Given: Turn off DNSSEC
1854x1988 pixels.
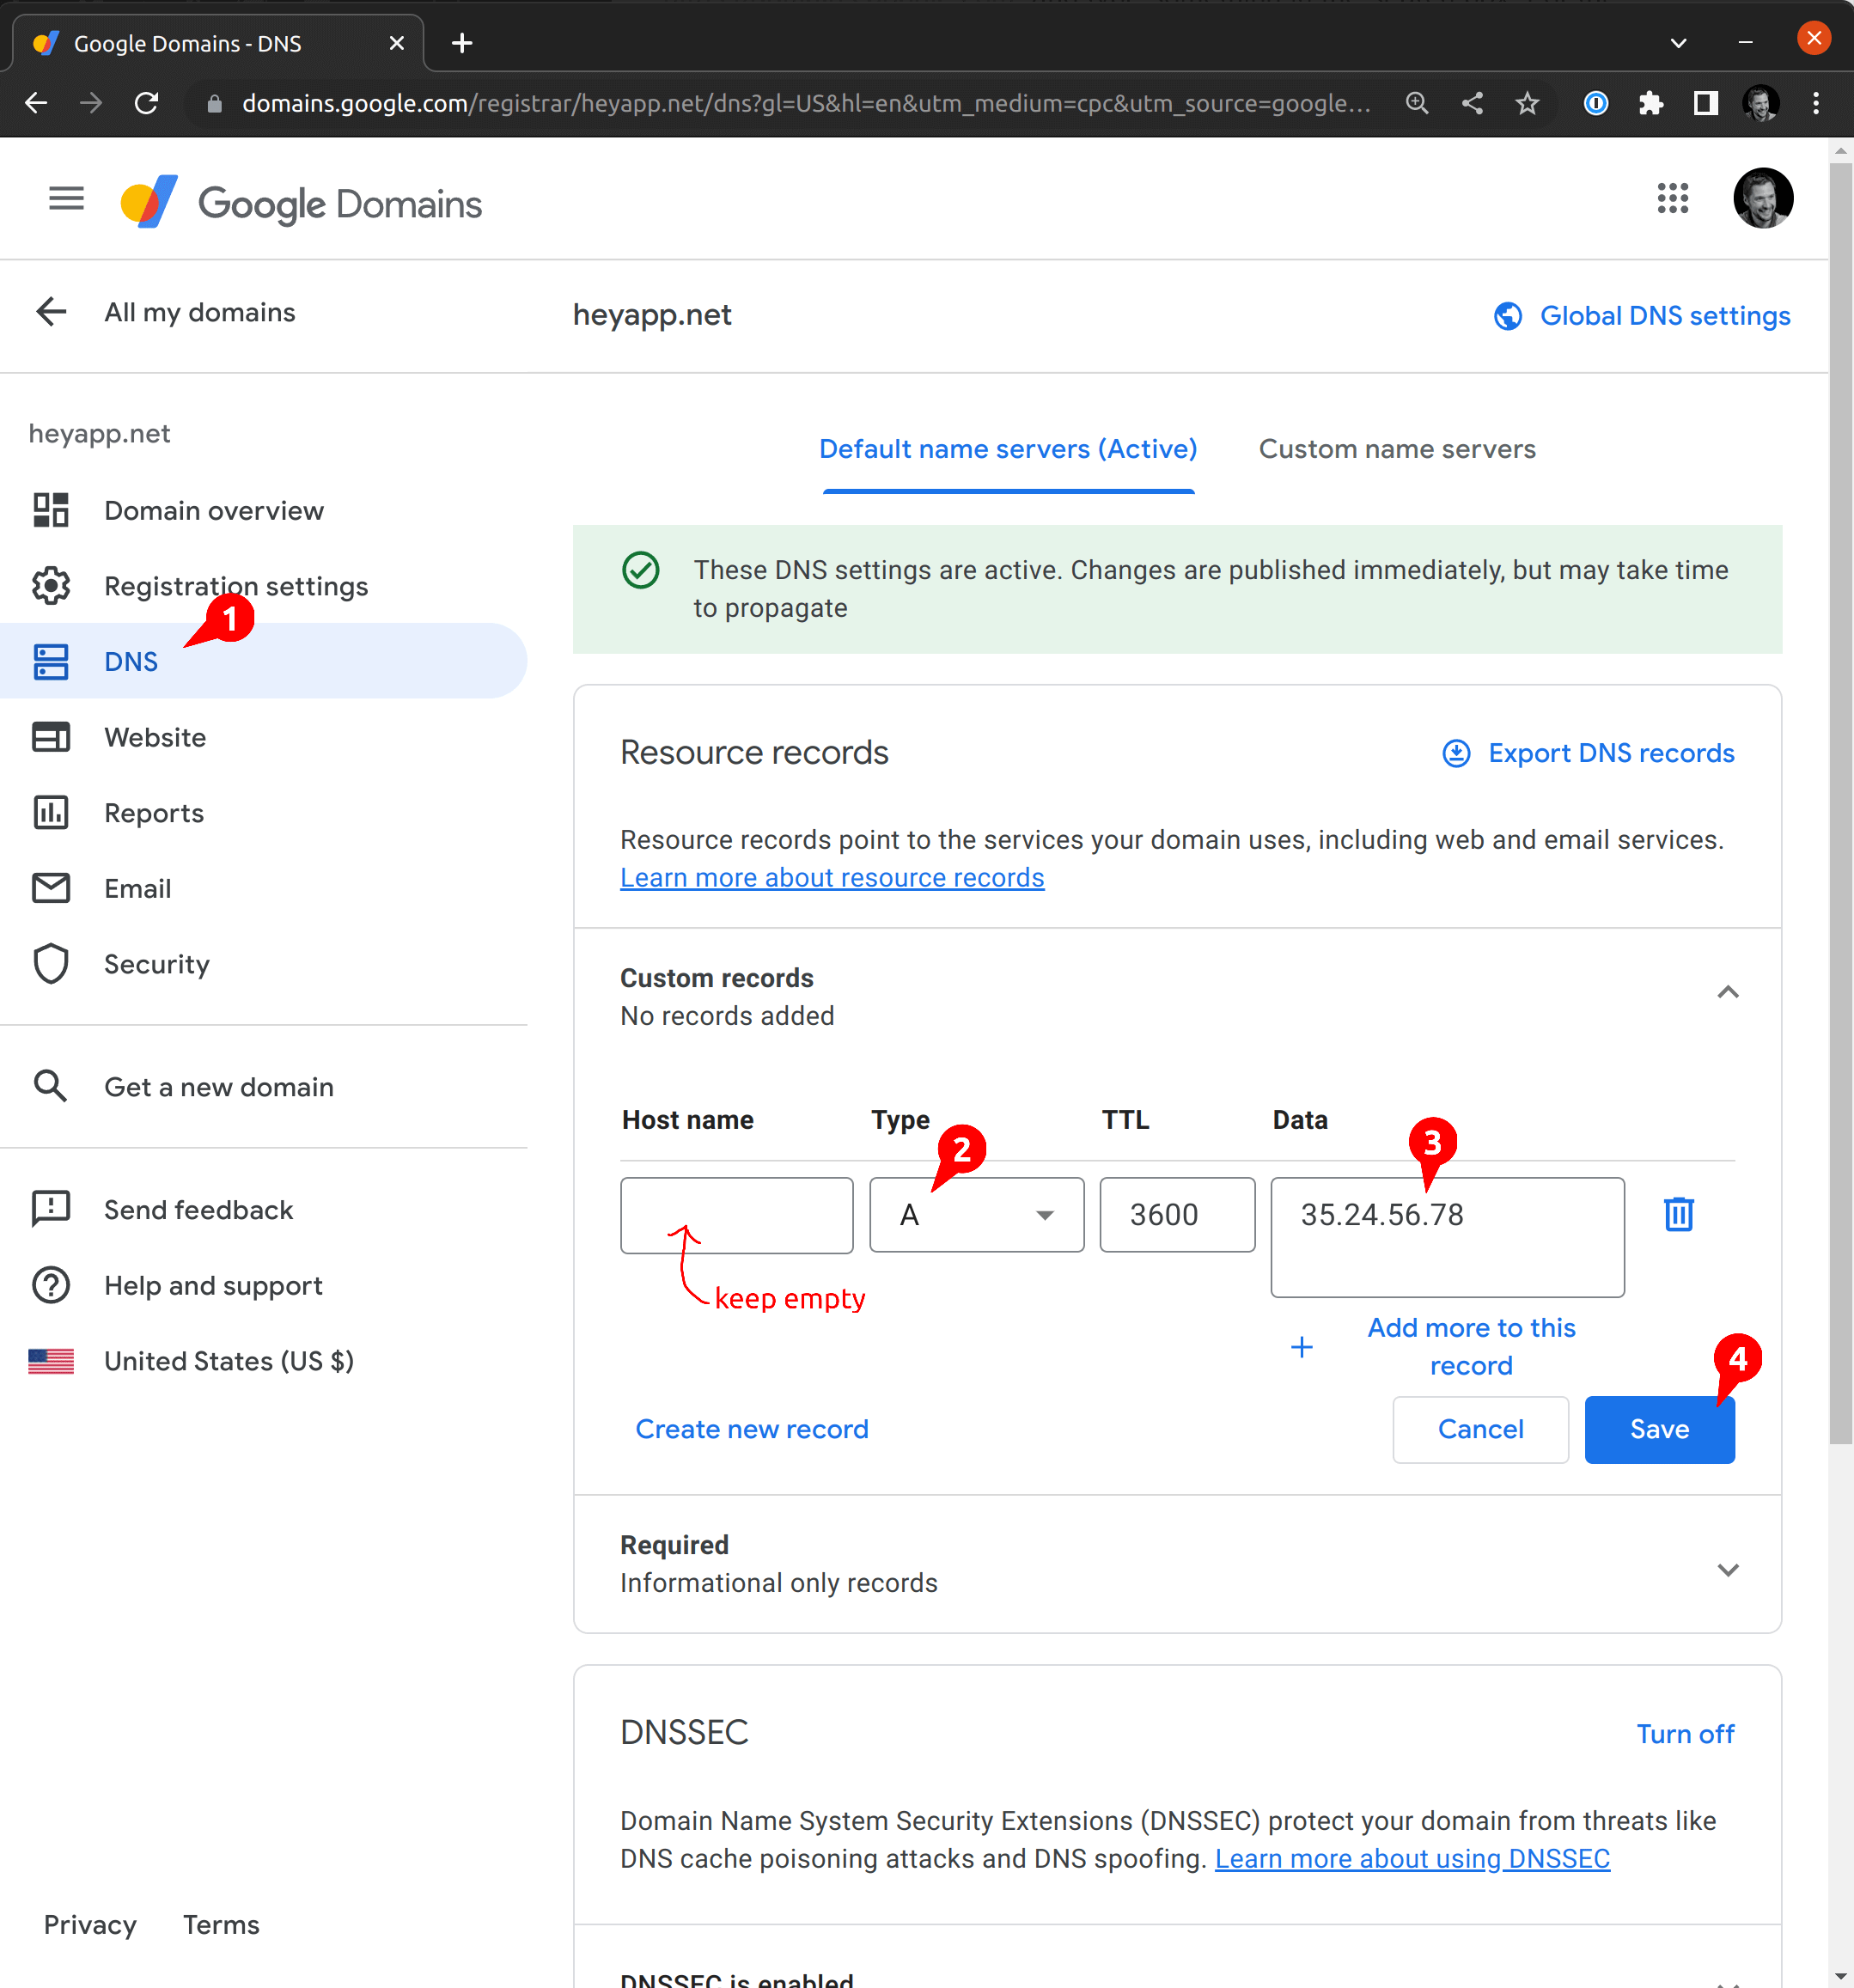Looking at the screenshot, I should click(1685, 1733).
